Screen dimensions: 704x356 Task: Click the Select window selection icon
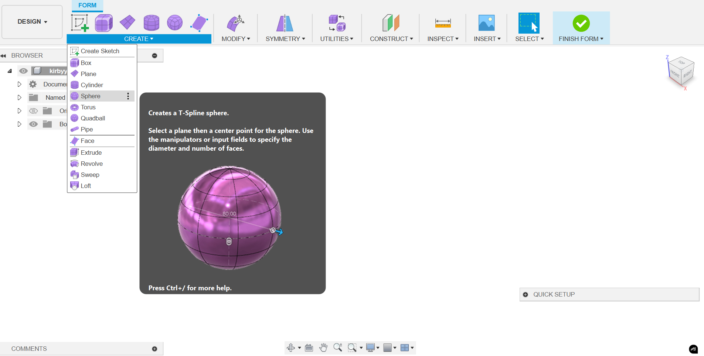click(x=529, y=23)
